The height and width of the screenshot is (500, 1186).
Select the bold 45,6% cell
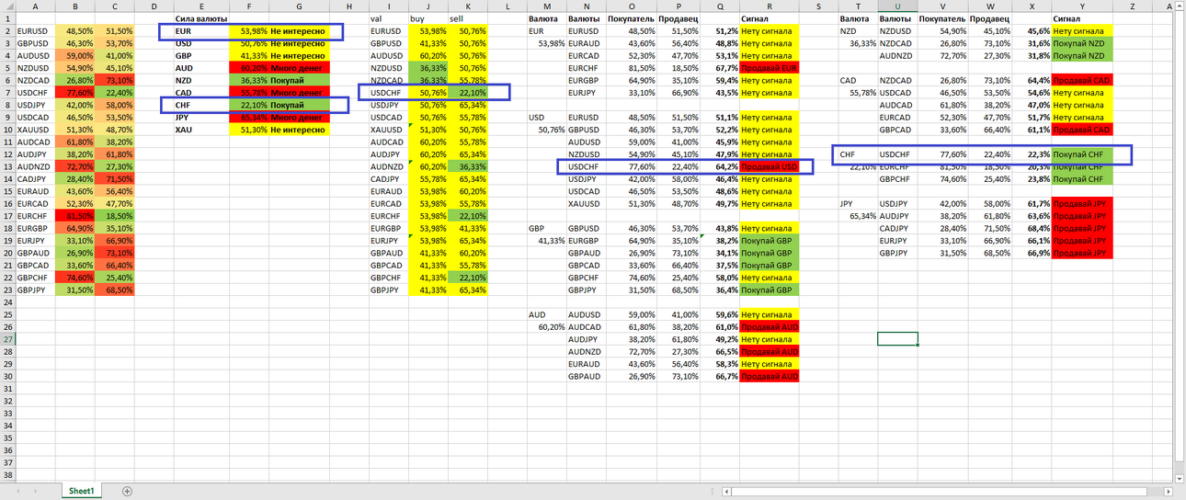1032,30
